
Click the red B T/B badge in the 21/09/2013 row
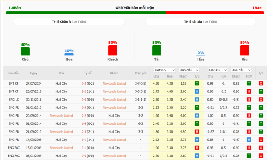[x=197, y=132]
